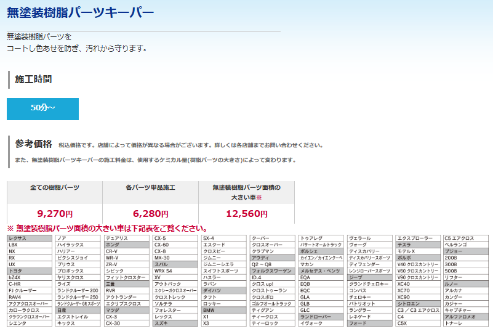Viewport: 493px width, 334px height.
Task: Click the 9,270円 price for 全ての樹脂パーツ
Action: (x=55, y=214)
